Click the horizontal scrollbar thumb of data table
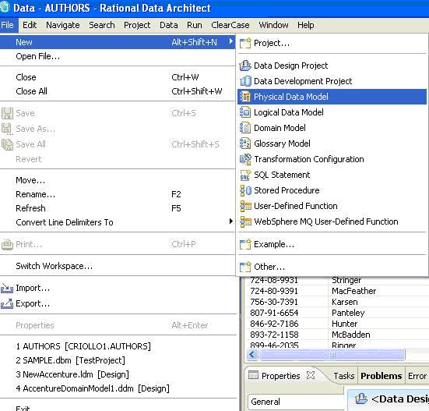The image size is (429, 411). coord(332,355)
